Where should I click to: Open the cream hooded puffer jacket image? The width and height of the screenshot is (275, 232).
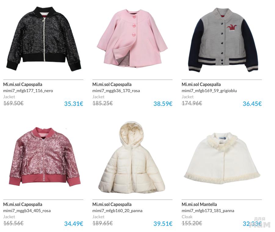click(132, 157)
